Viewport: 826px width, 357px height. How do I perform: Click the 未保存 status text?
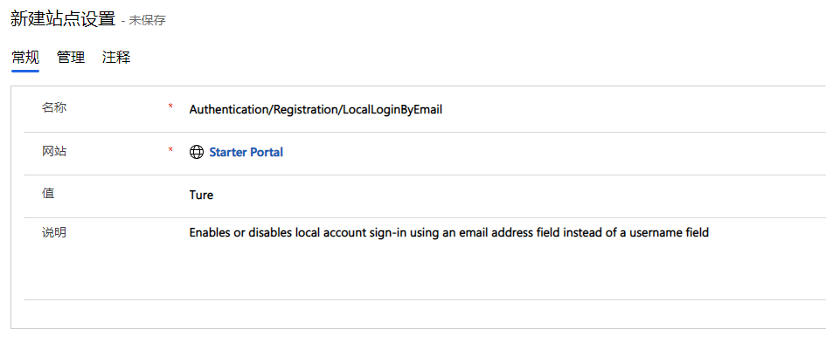pos(147,21)
